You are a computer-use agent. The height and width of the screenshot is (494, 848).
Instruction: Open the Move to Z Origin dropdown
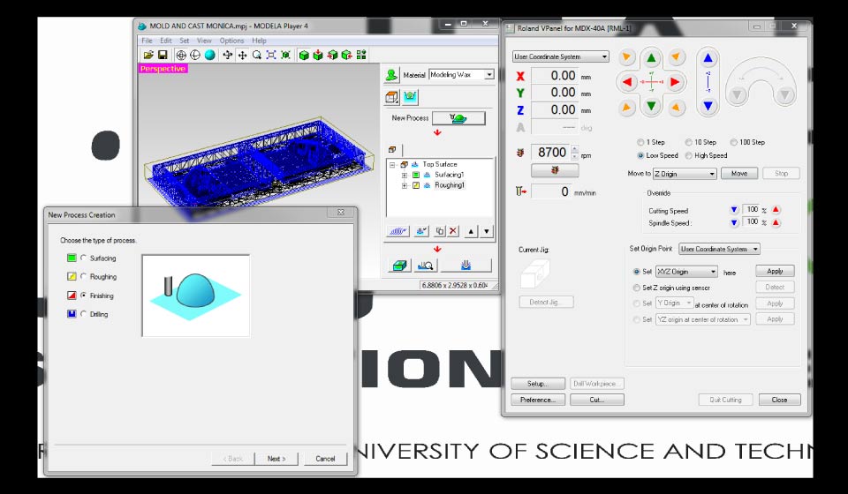click(685, 174)
